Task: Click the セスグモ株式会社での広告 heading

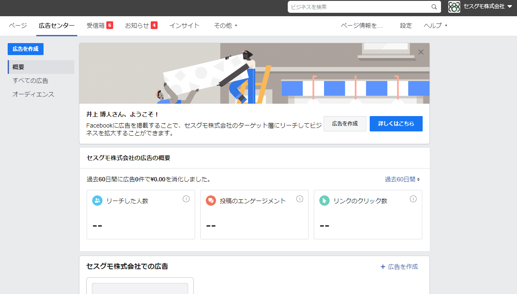Action: [127, 266]
